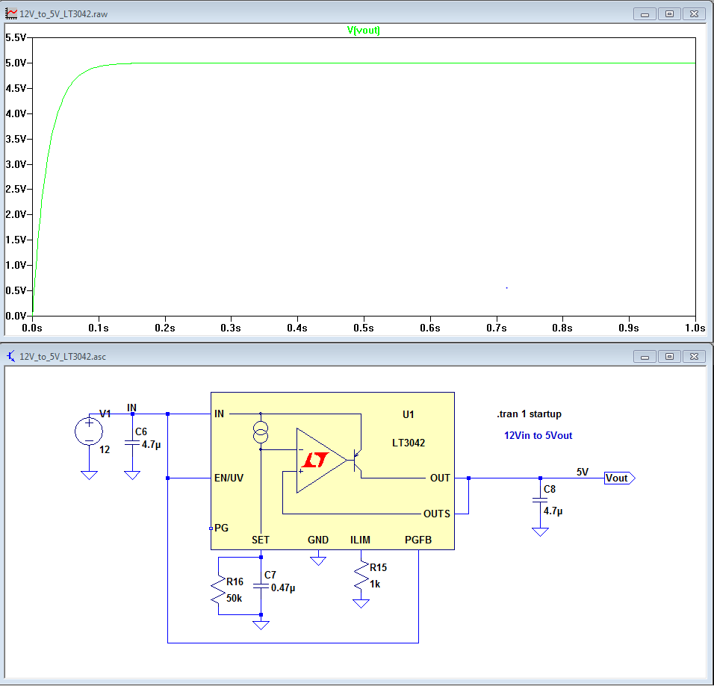Viewport: 714px width, 686px height.
Task: Click the OUT pin label
Action: (440, 478)
